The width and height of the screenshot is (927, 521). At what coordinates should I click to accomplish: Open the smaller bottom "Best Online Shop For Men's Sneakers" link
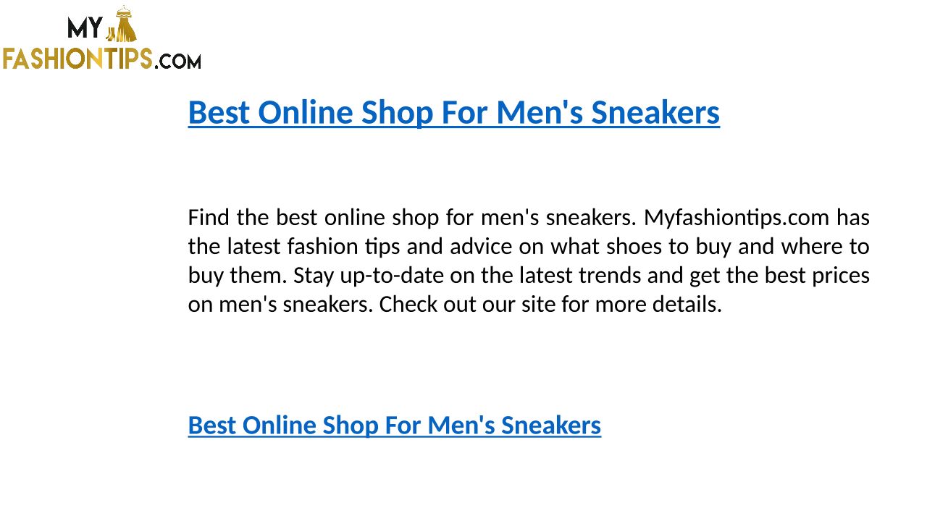pyautogui.click(x=394, y=425)
